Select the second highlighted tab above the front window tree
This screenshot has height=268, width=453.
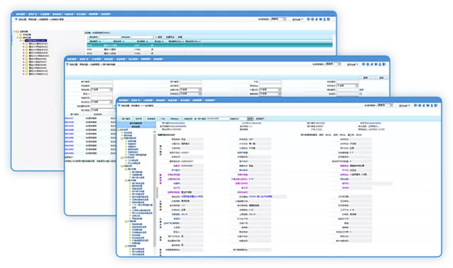[136, 127]
